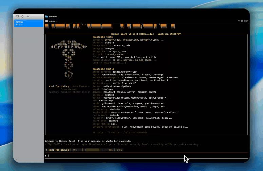Select the hermes terminal tab
Screen dimensions: 263x171
tap(52, 21)
